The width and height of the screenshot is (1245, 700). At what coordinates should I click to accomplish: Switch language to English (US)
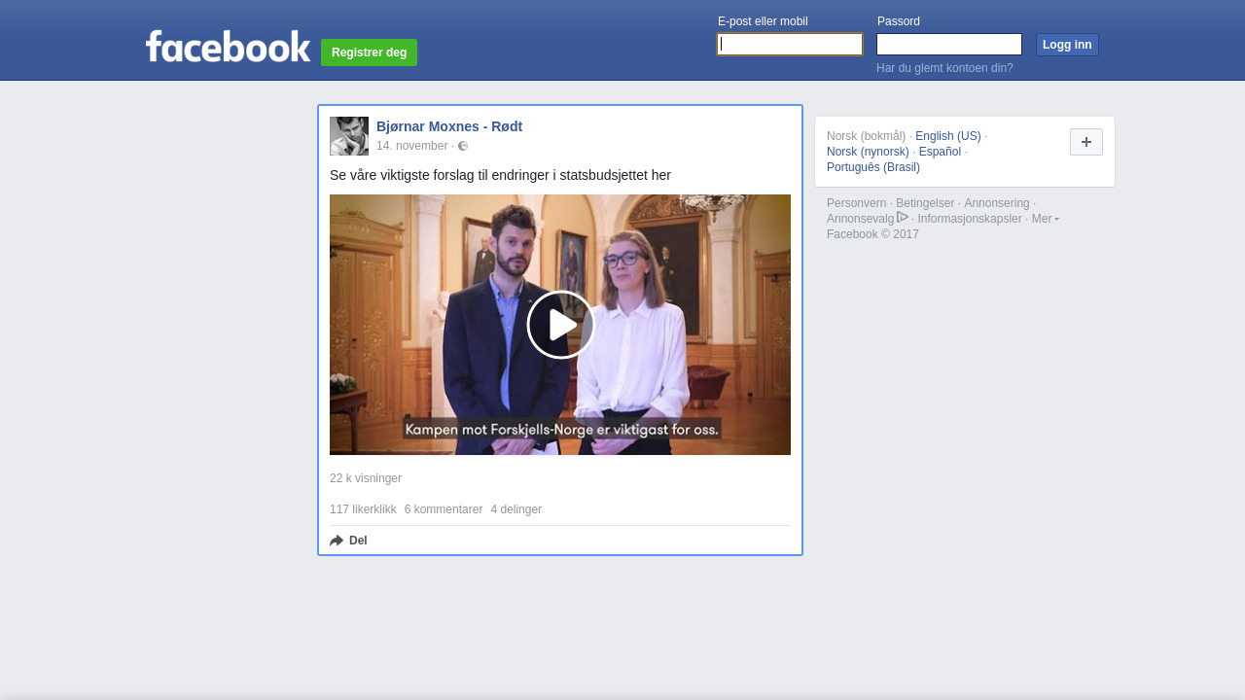pos(948,136)
